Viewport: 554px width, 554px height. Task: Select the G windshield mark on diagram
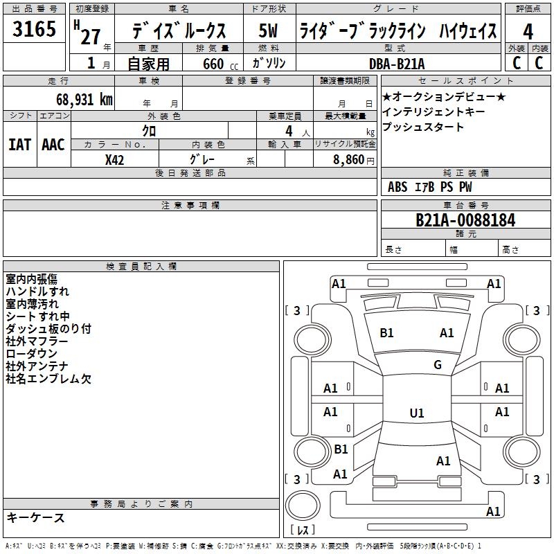[x=438, y=365]
